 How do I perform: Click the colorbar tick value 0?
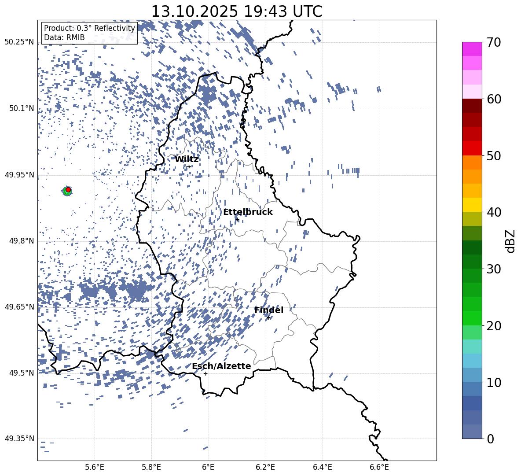point(490,439)
